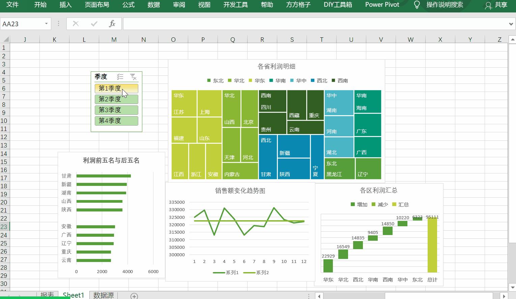516x299 pixels.
Task: Click the 四川 treemap tile
Action: 273,101
